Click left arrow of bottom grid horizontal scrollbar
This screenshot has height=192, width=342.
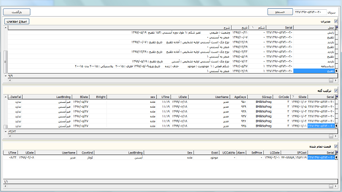point(5,186)
